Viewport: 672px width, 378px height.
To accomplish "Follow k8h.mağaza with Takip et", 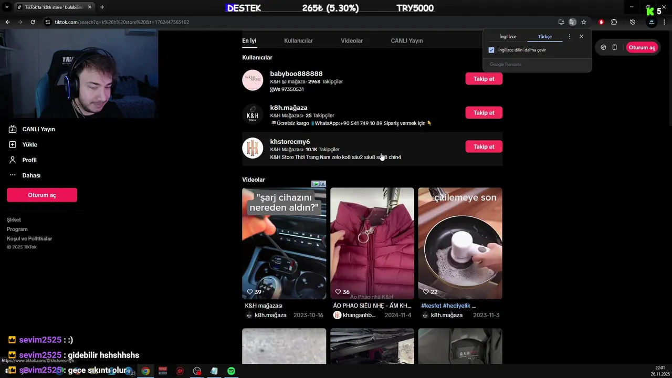I will click(x=484, y=113).
